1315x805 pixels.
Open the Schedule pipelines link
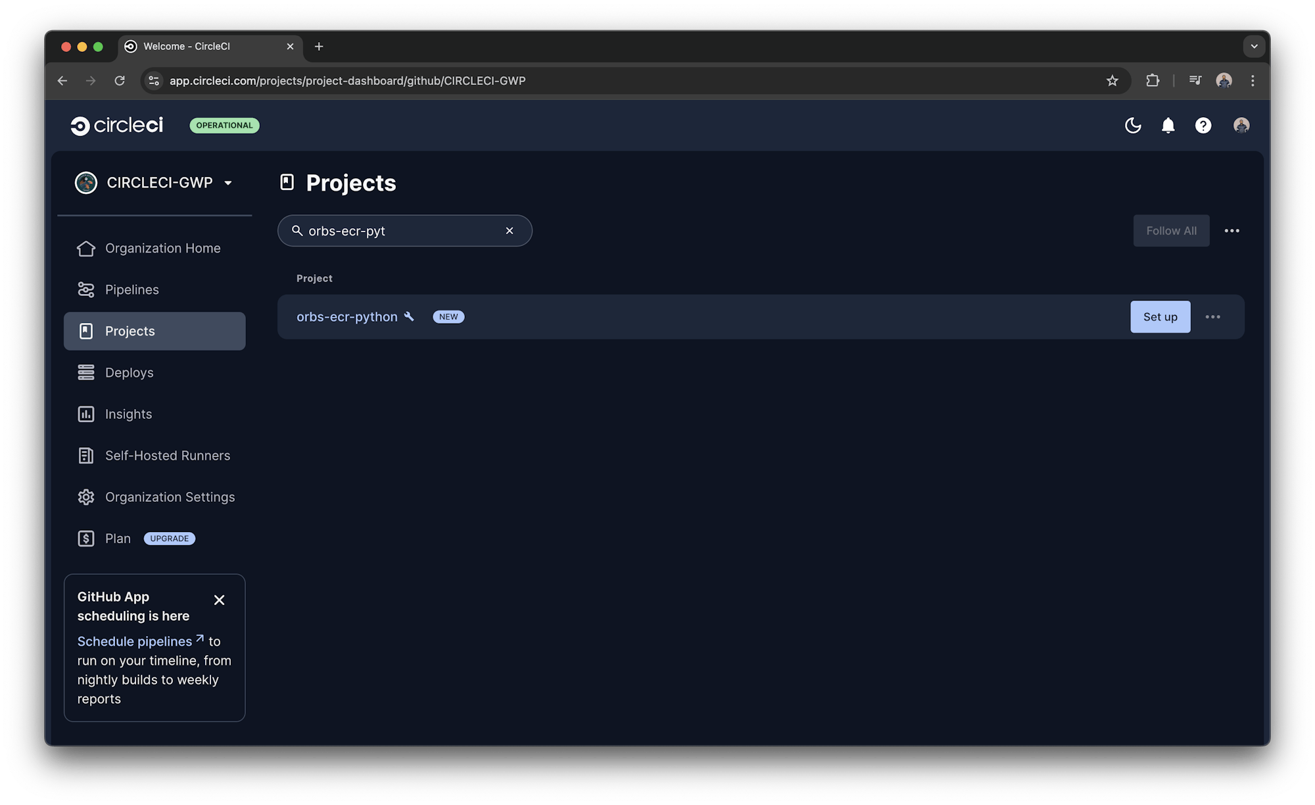pos(135,641)
